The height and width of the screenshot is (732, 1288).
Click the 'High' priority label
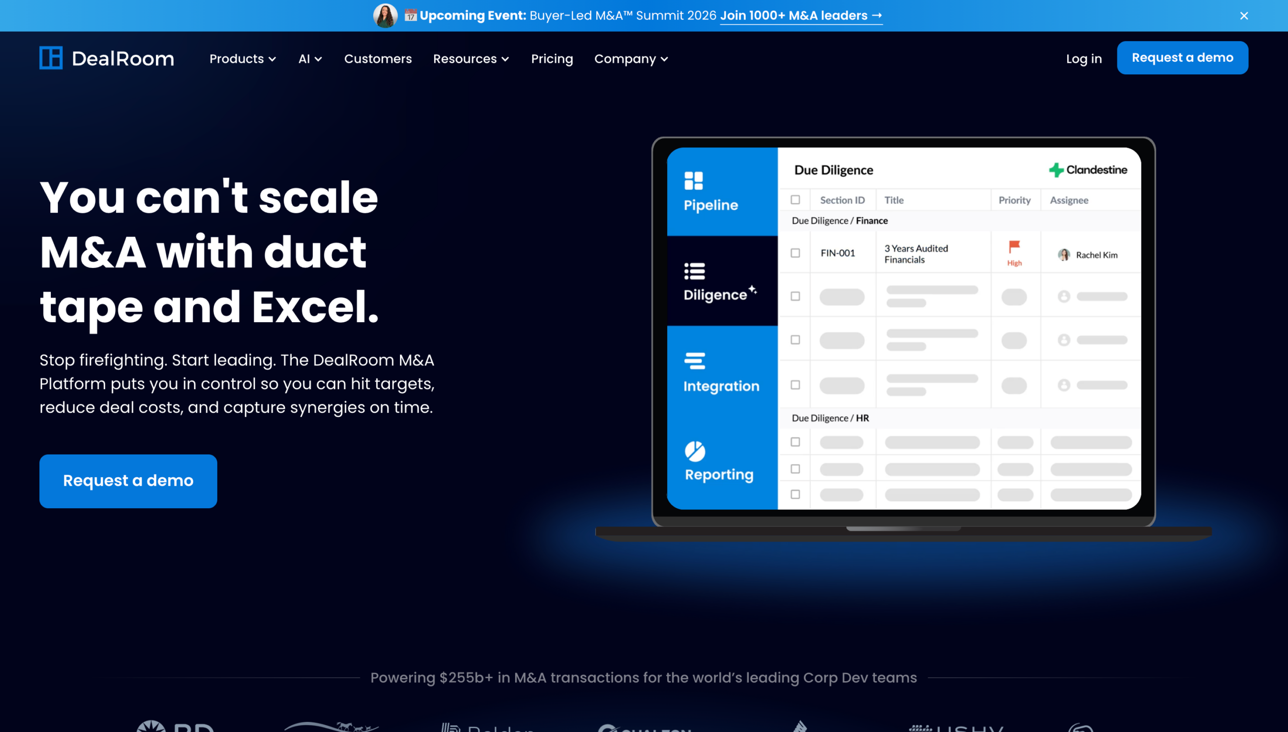coord(1014,263)
